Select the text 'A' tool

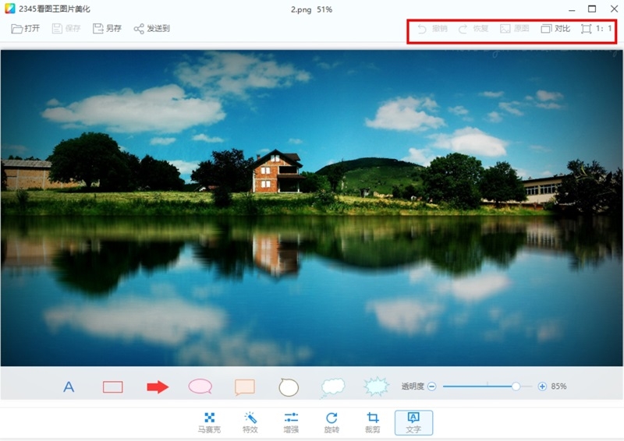(69, 387)
